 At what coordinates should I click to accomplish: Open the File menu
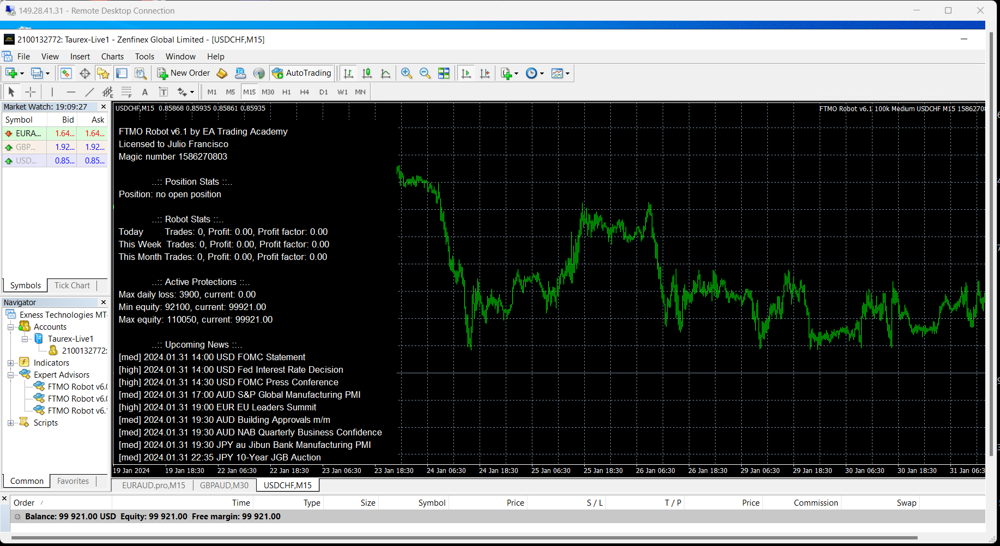click(23, 57)
